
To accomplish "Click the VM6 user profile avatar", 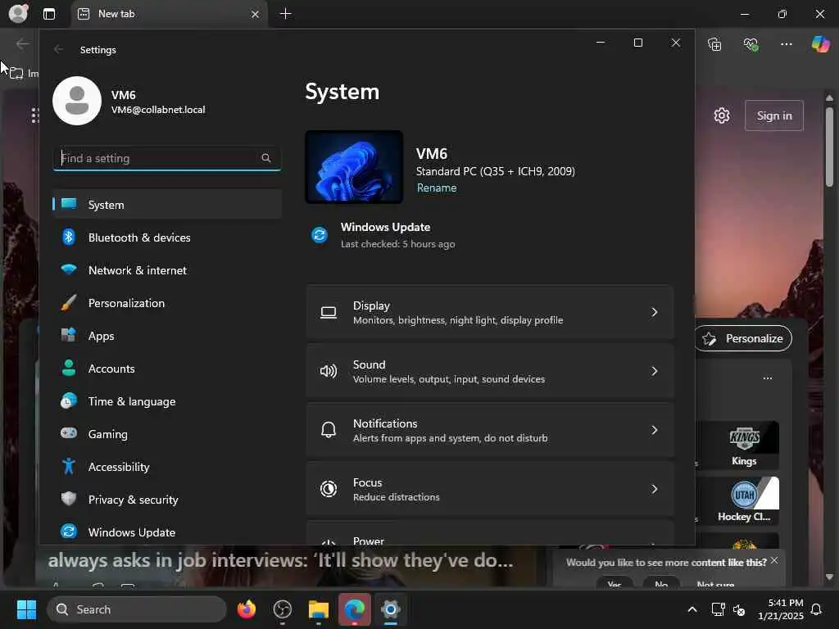I will click(77, 101).
